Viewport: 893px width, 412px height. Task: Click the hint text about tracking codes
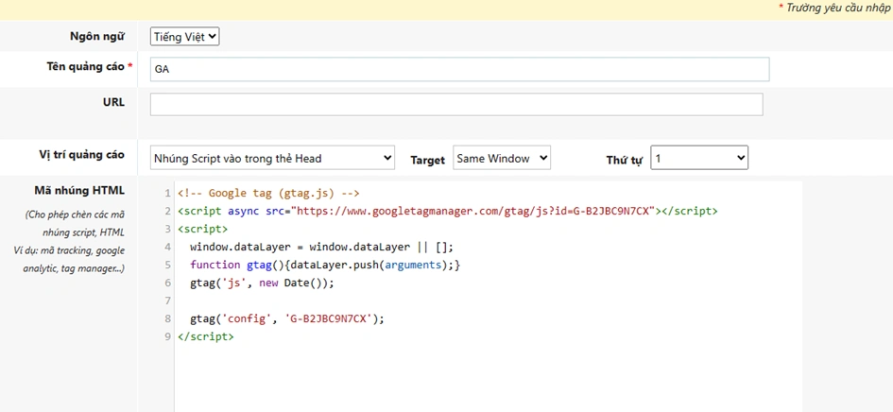pyautogui.click(x=69, y=242)
